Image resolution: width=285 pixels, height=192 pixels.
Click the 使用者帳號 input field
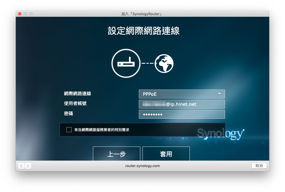(x=182, y=104)
